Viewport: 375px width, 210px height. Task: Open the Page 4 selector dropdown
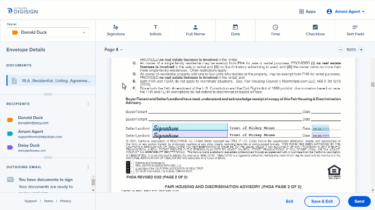(114, 49)
